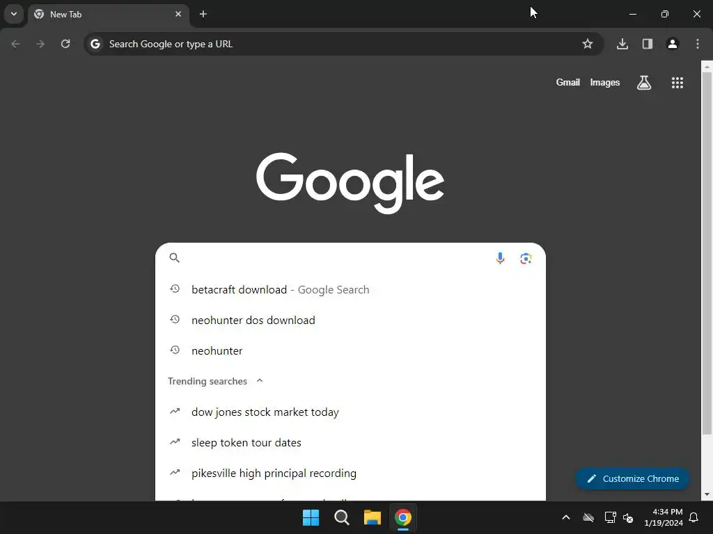The height and width of the screenshot is (534, 713).
Task: Open a new tab with plus button
Action: point(203,14)
